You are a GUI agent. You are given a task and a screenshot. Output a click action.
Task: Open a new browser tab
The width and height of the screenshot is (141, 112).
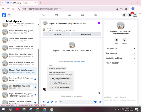(40, 3)
